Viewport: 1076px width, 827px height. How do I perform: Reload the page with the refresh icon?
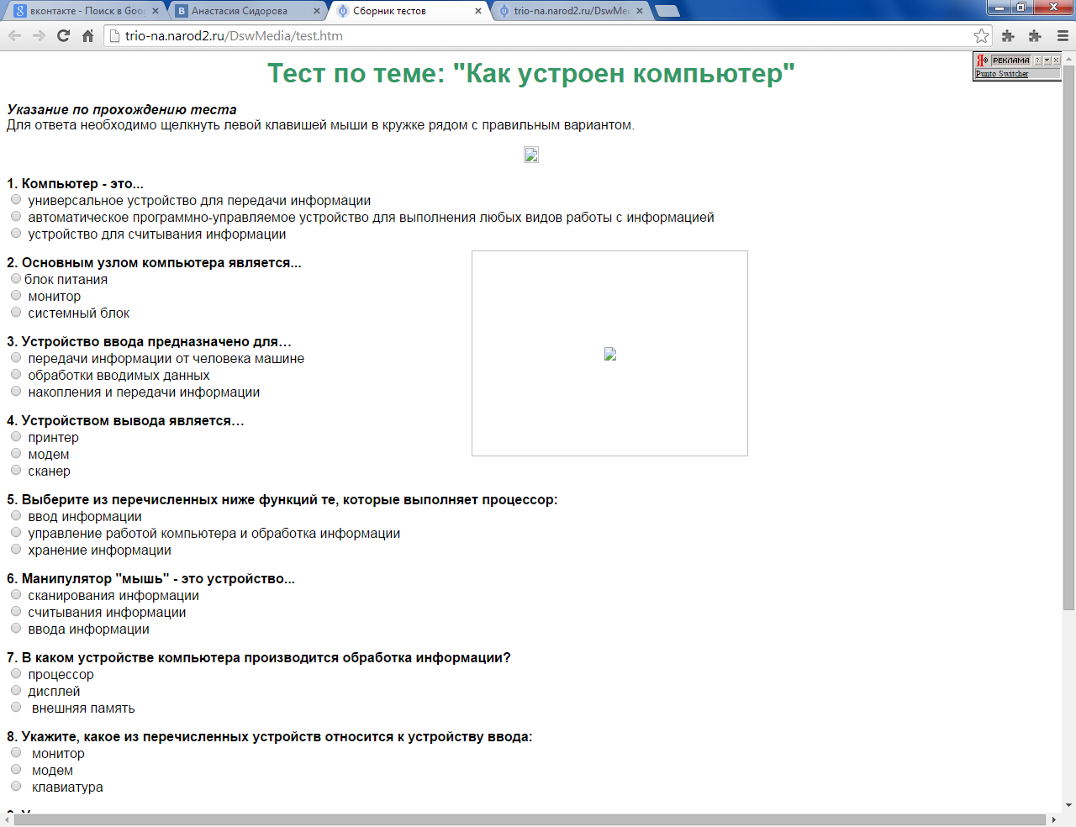(x=63, y=35)
